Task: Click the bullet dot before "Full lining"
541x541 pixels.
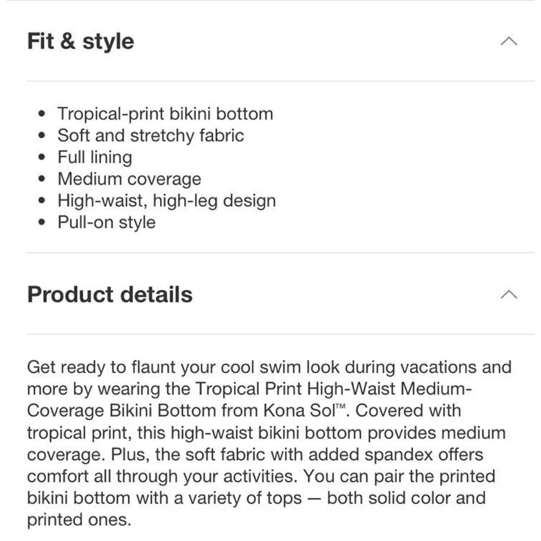Action: (x=43, y=158)
